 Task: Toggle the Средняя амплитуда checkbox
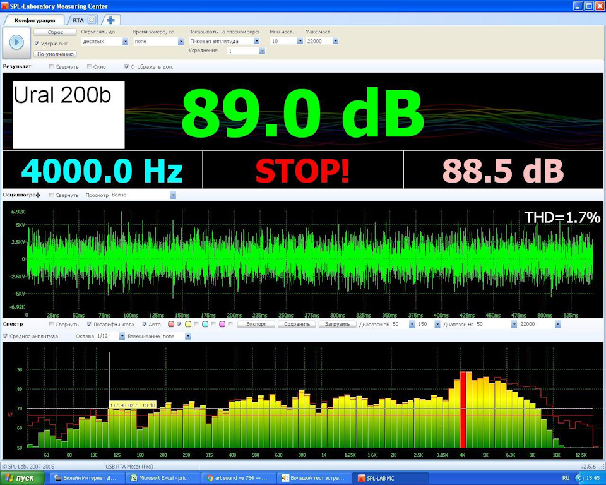coord(6,337)
